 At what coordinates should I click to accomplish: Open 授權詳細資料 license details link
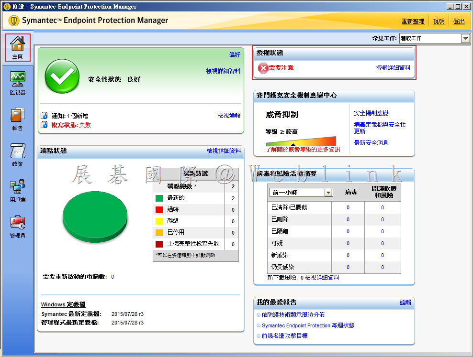click(x=393, y=68)
